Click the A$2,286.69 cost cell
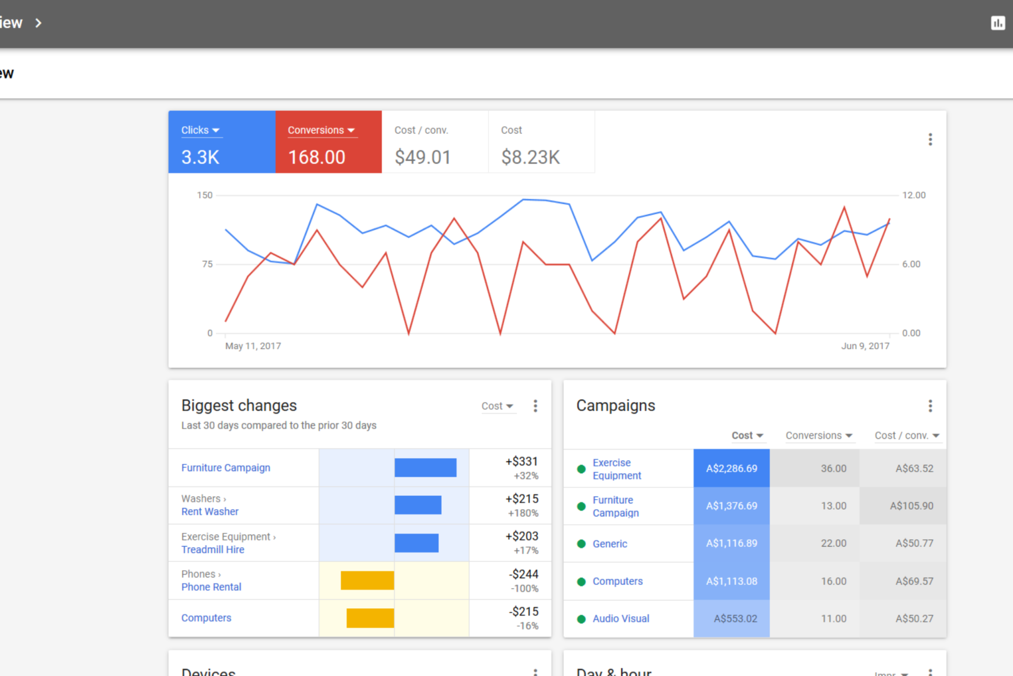 (732, 468)
